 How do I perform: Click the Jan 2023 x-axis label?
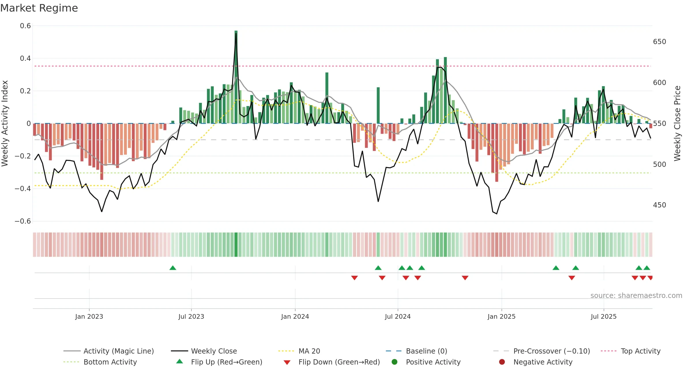[x=89, y=316]
